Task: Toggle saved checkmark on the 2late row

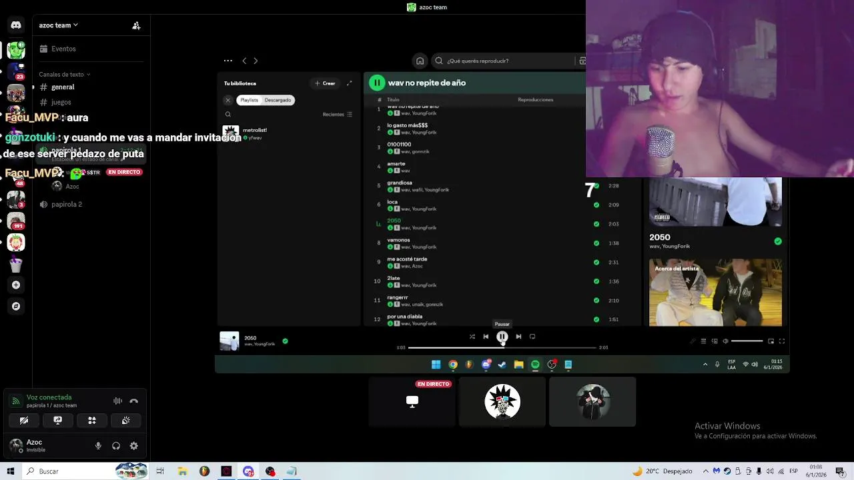Action: click(596, 281)
